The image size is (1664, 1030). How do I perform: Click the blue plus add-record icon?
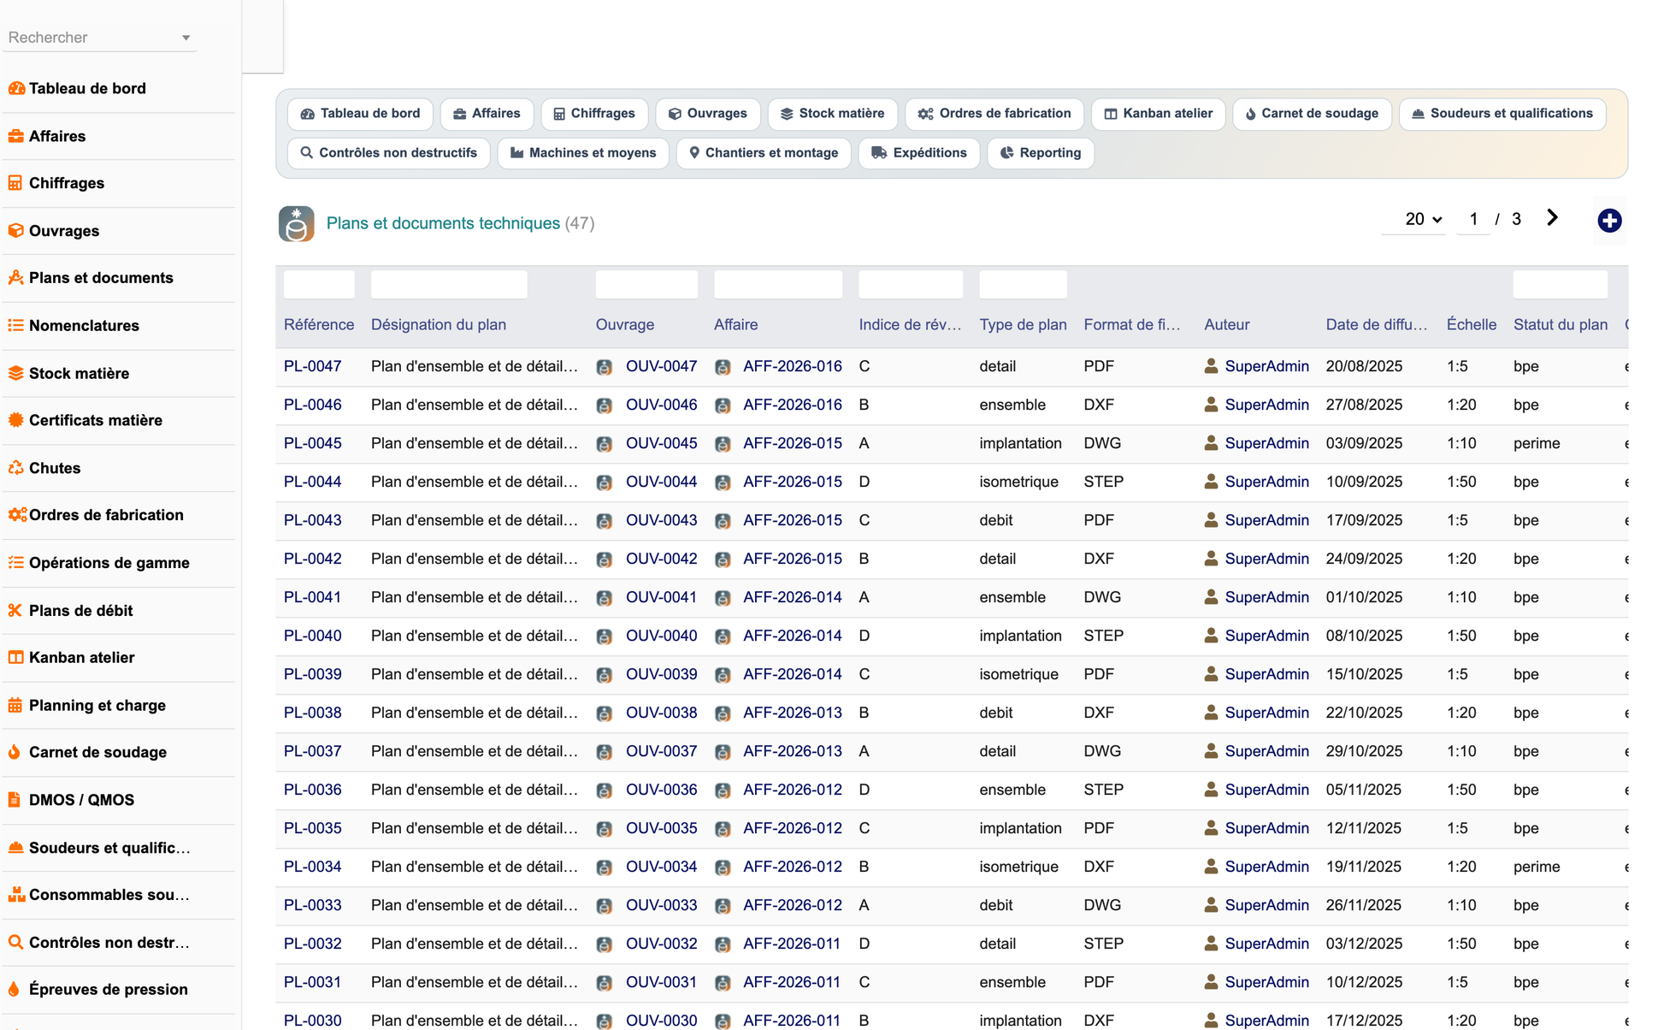[1609, 221]
